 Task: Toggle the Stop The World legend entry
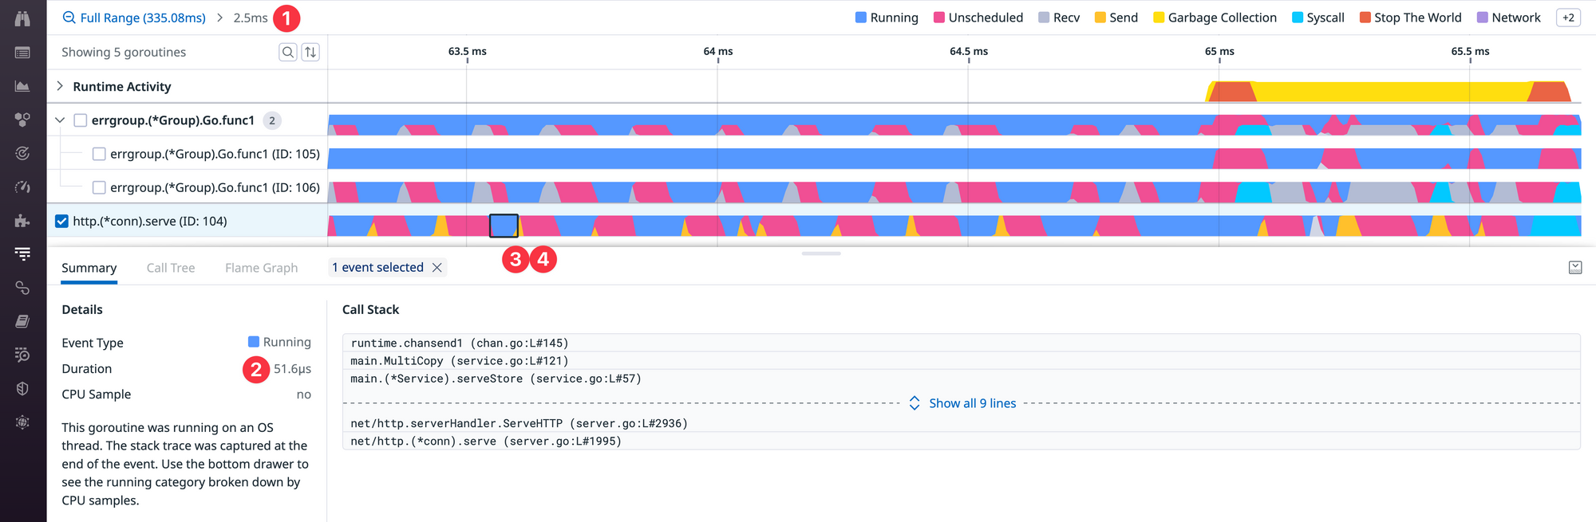(1411, 18)
